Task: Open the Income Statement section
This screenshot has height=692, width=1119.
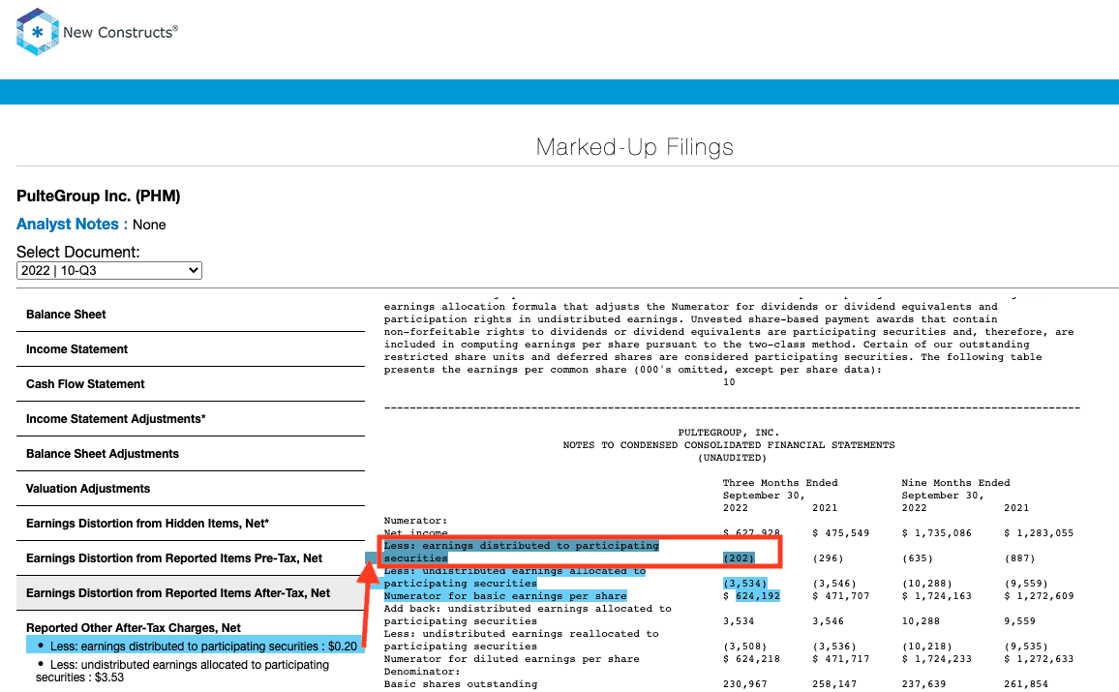Action: pos(191,348)
